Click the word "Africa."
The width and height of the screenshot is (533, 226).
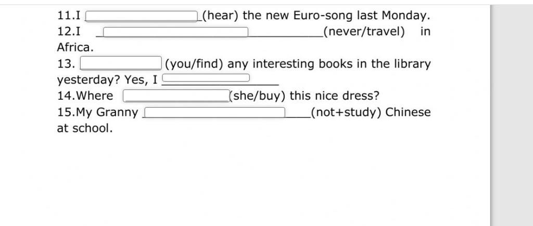[75, 47]
